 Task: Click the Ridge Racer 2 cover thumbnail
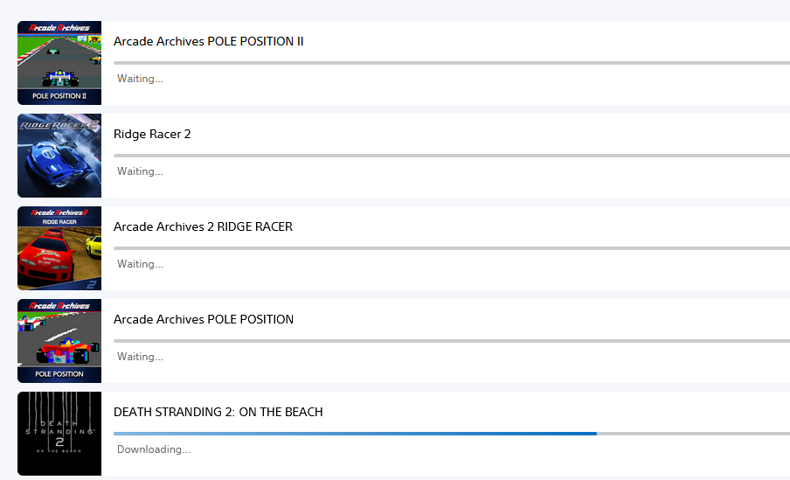pos(59,156)
